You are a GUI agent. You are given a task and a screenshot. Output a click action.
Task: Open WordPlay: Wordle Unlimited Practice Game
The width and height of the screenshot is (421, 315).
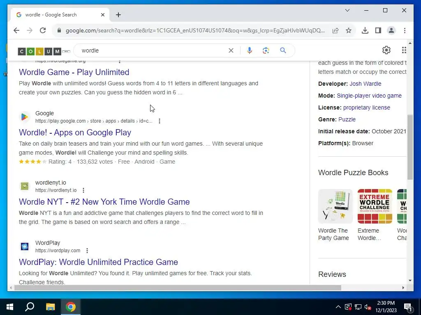(x=98, y=262)
